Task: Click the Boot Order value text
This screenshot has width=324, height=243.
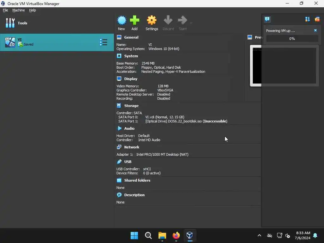Action: [161, 67]
